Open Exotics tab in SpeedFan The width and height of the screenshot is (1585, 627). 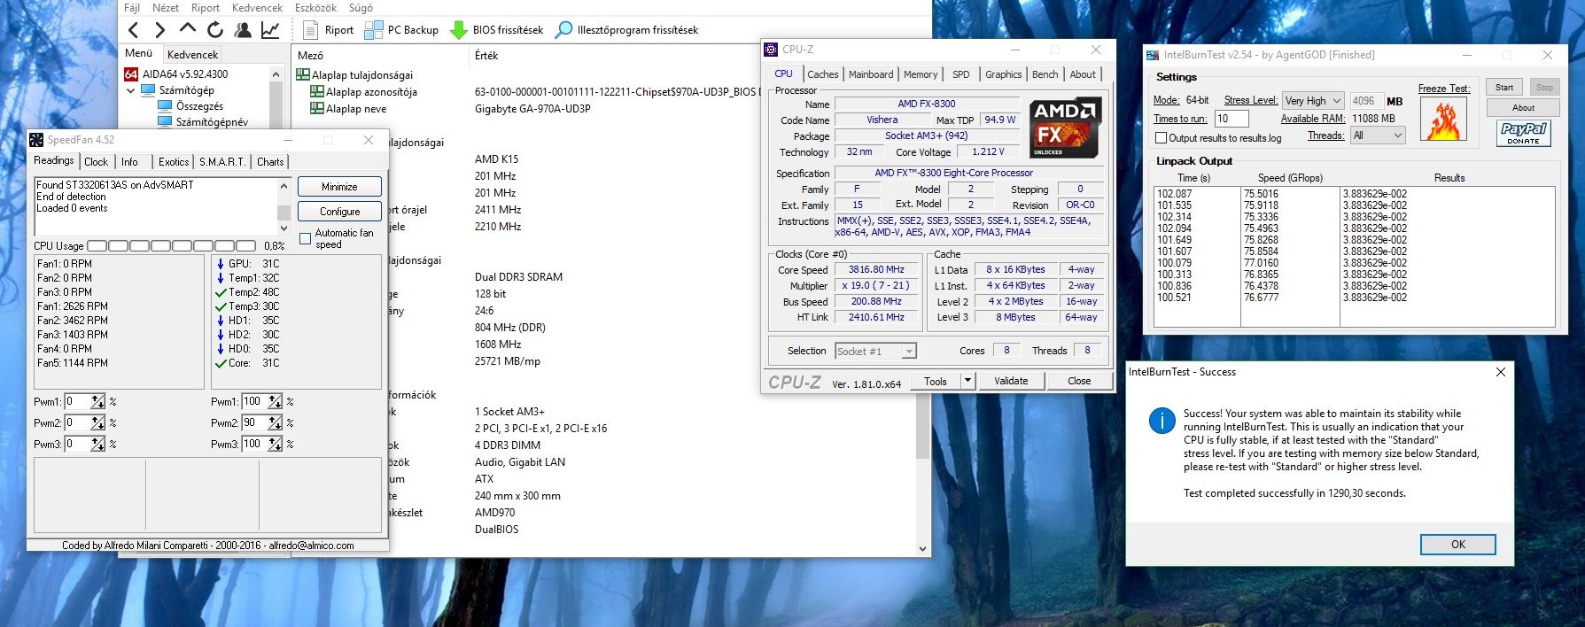[x=174, y=162]
